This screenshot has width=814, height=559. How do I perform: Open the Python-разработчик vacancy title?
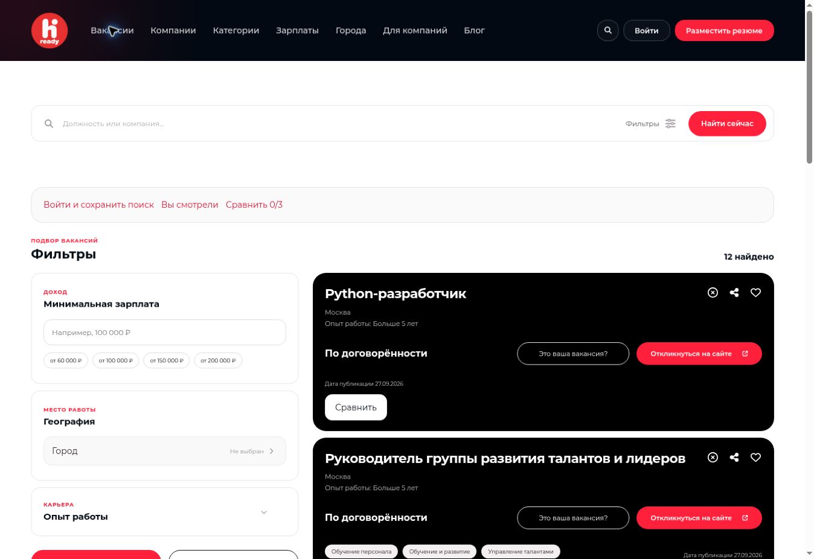(396, 293)
